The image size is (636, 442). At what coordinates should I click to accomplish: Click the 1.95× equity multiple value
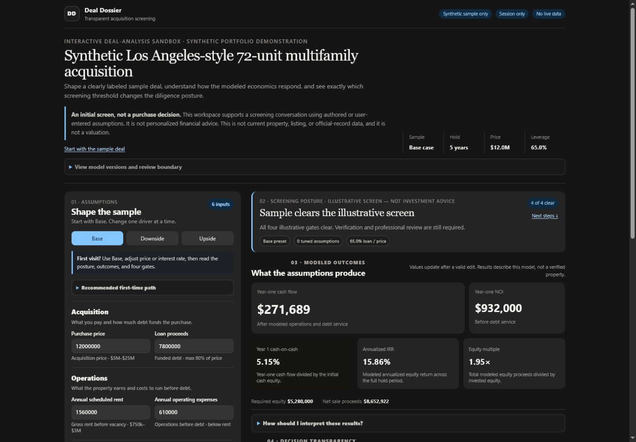[479, 362]
